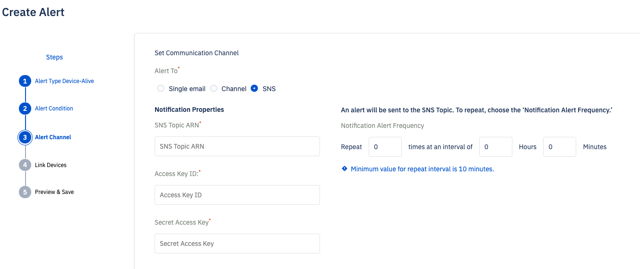Viewport: 640px width, 269px height.
Task: Click the blue info diamond icon
Action: pyautogui.click(x=345, y=168)
